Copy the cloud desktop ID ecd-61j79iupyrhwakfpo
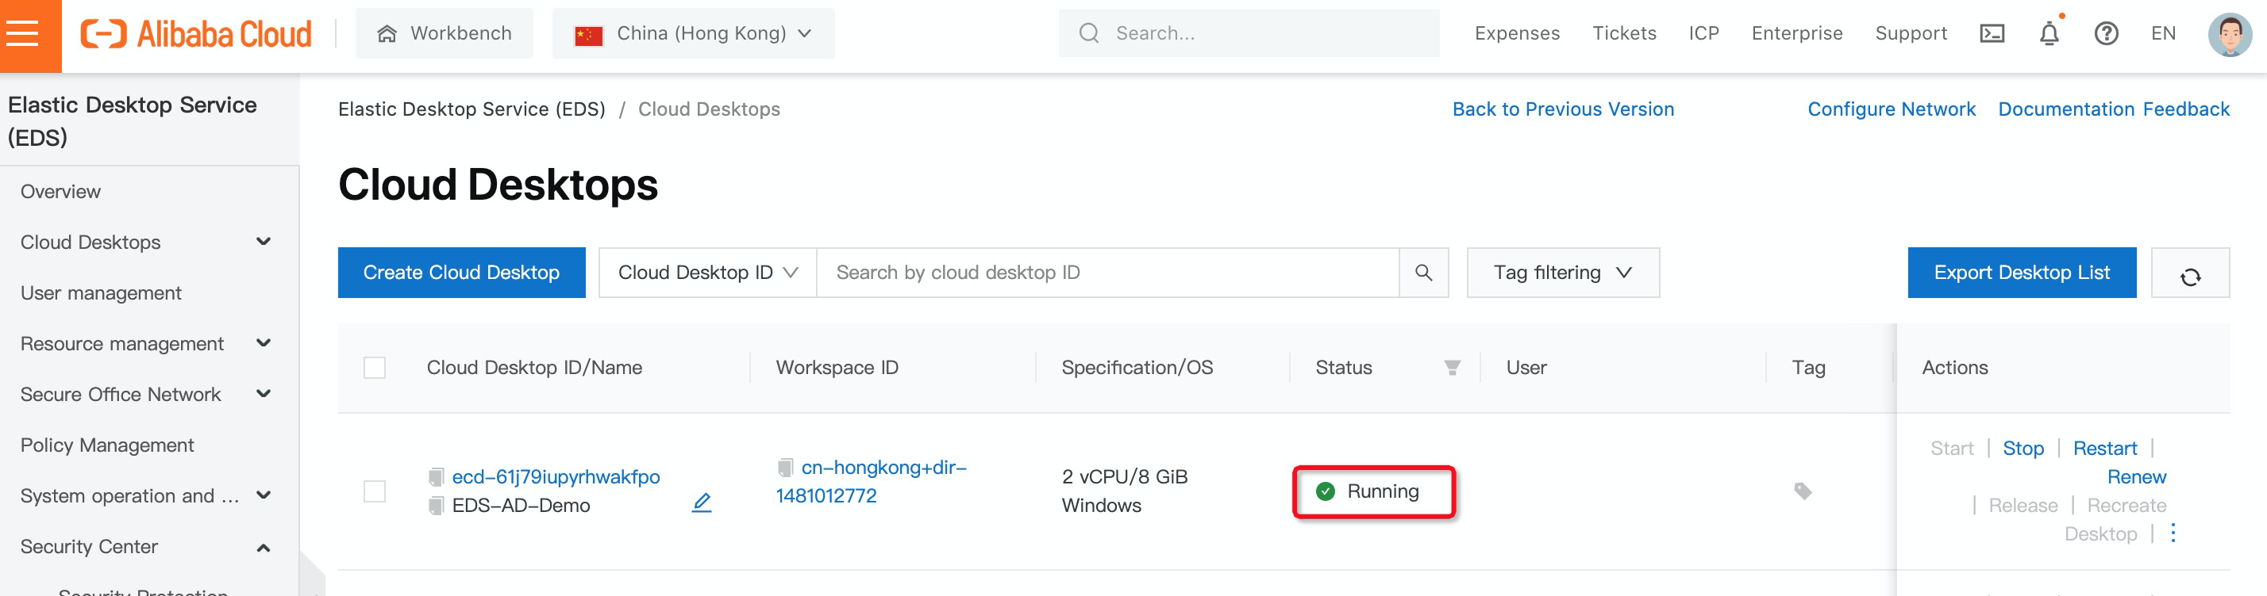The height and width of the screenshot is (596, 2267). [x=436, y=476]
